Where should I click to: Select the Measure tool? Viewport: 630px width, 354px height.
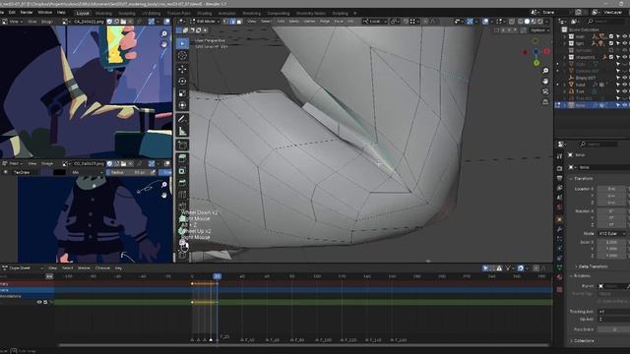pos(182,131)
